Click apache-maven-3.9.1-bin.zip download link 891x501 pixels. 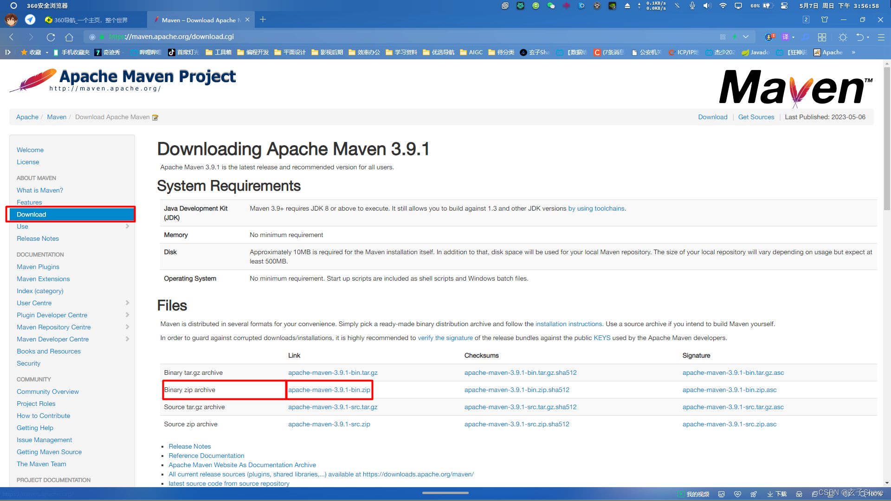(329, 390)
